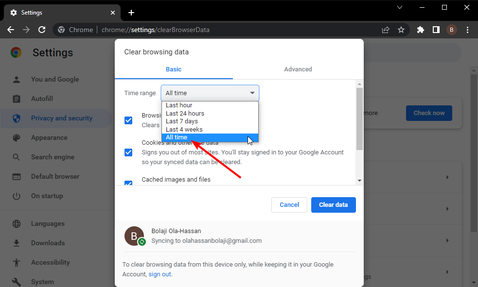Toggle the side panel icon

(436, 30)
